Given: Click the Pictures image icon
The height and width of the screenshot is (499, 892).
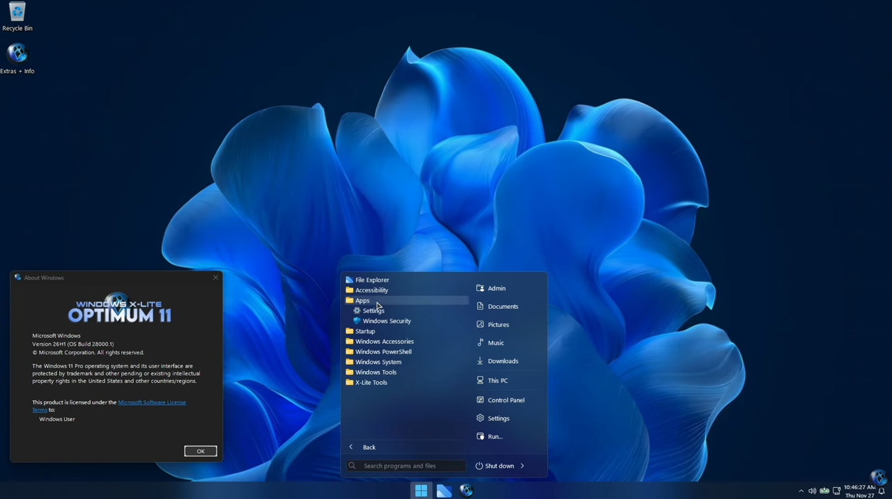Looking at the screenshot, I should pos(480,324).
